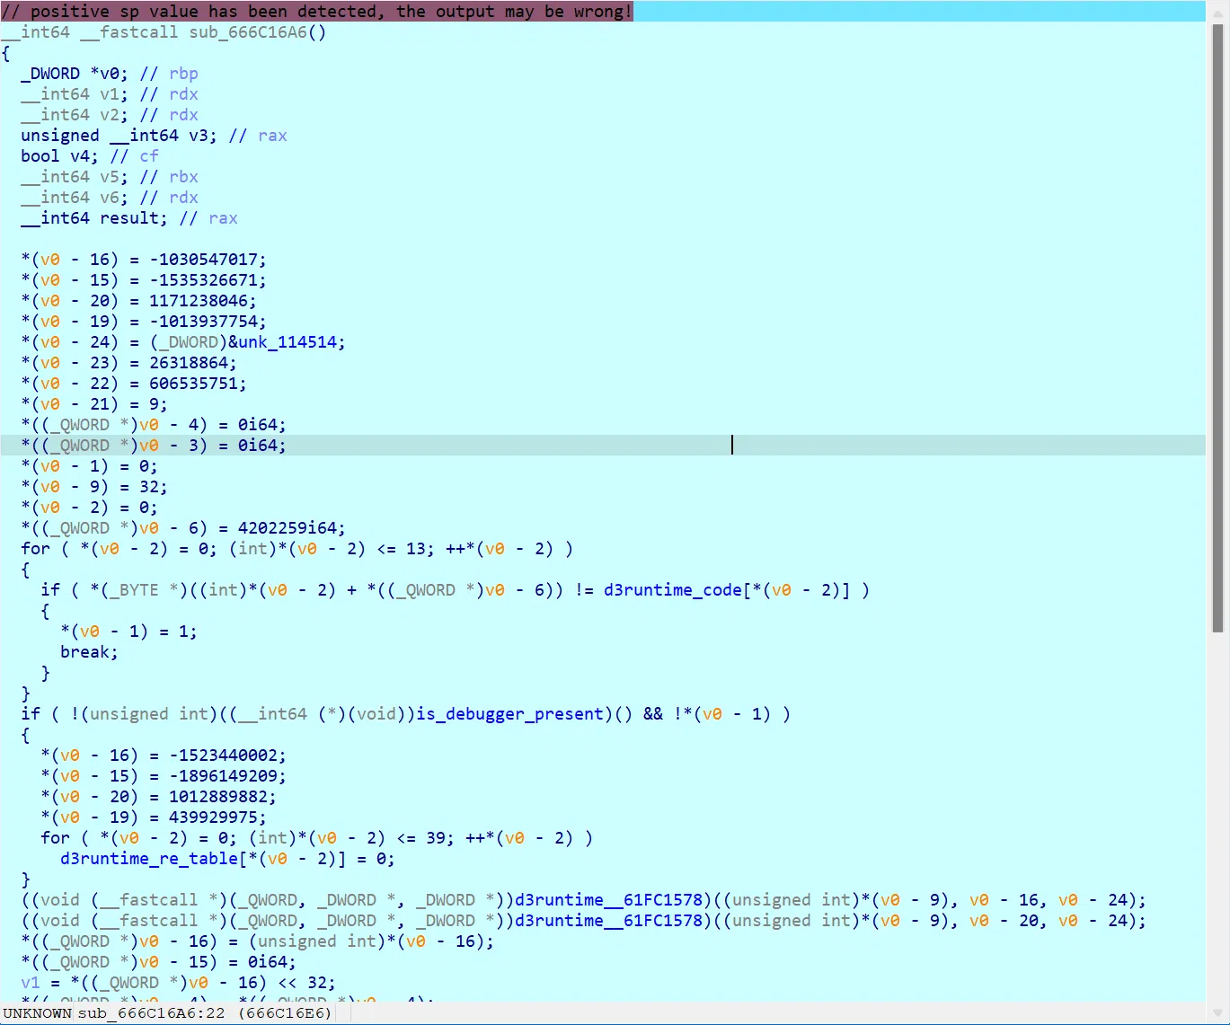Click status bar address sub_666C16A6:22
The image size is (1230, 1025).
click(151, 1013)
